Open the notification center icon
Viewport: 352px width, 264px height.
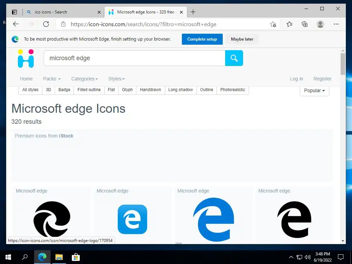341,257
